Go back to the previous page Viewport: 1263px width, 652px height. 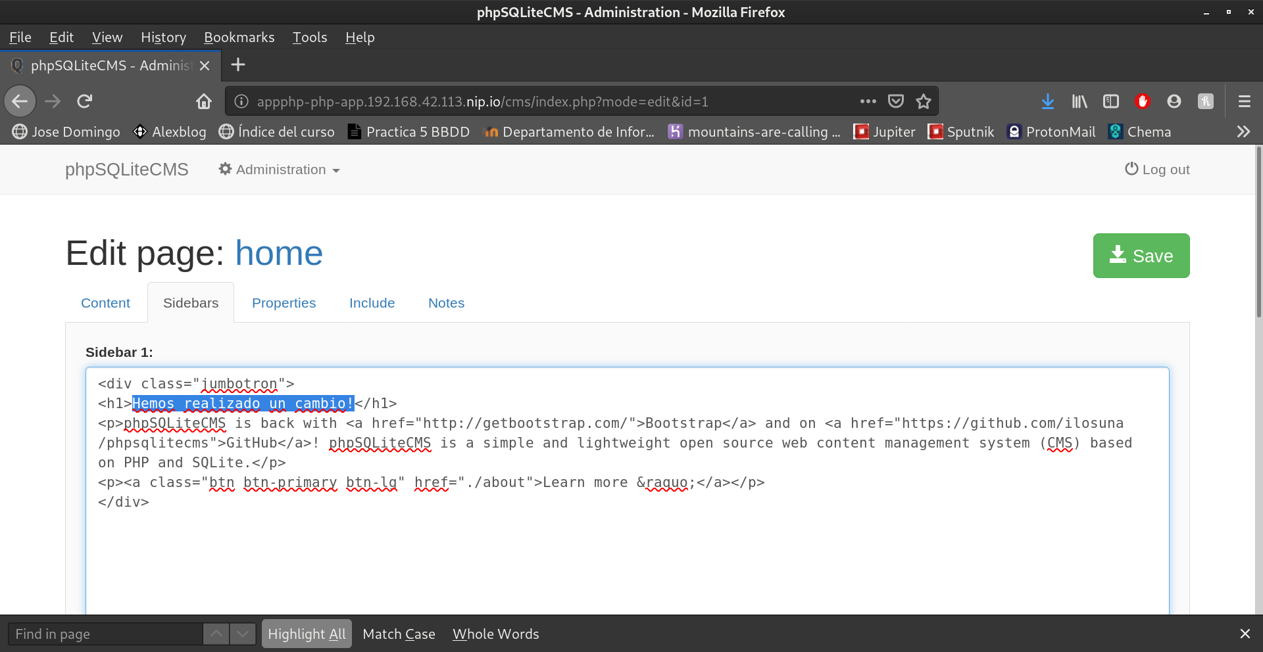point(20,101)
